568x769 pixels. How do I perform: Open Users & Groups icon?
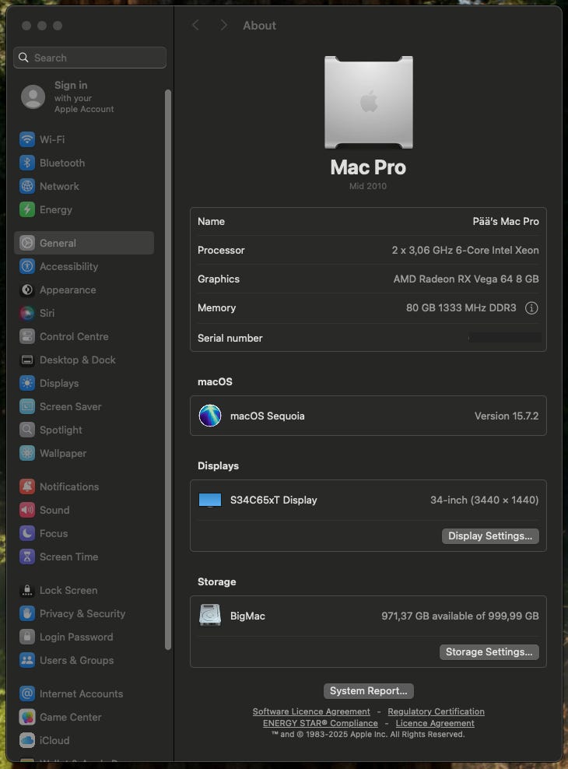[x=27, y=660]
